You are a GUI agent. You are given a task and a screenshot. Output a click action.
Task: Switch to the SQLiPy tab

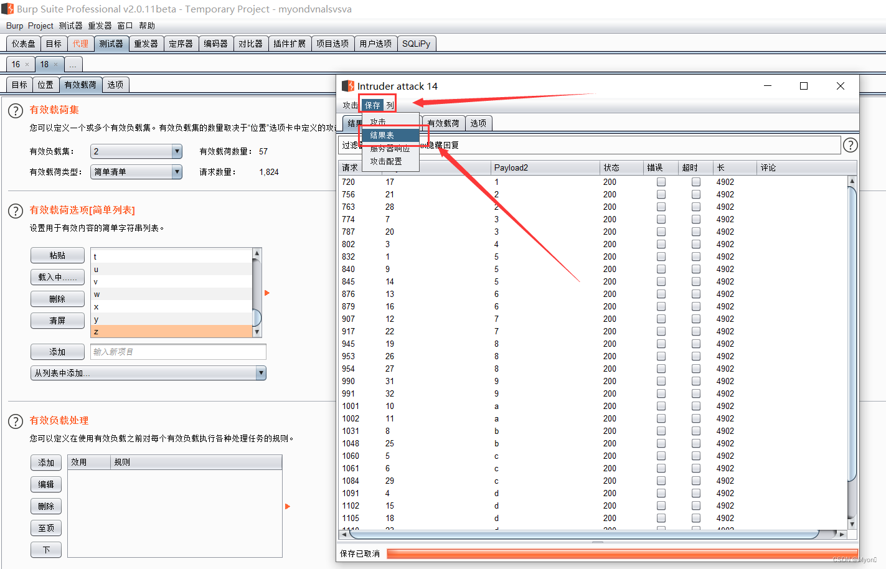click(416, 44)
